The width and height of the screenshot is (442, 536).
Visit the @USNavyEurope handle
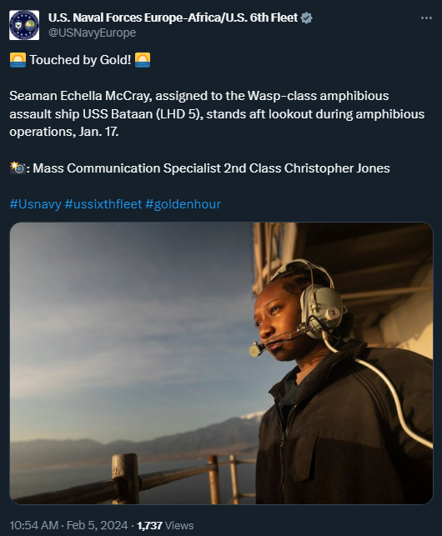[92, 33]
